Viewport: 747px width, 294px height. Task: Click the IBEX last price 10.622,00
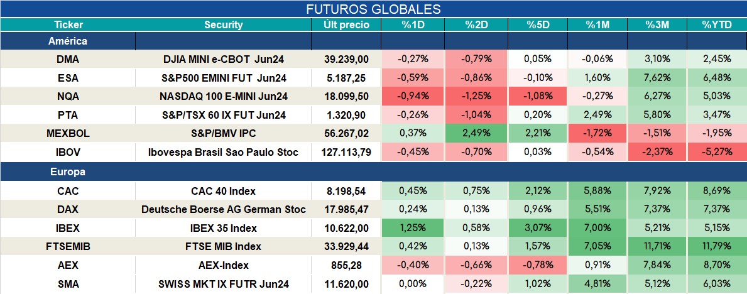coord(346,228)
